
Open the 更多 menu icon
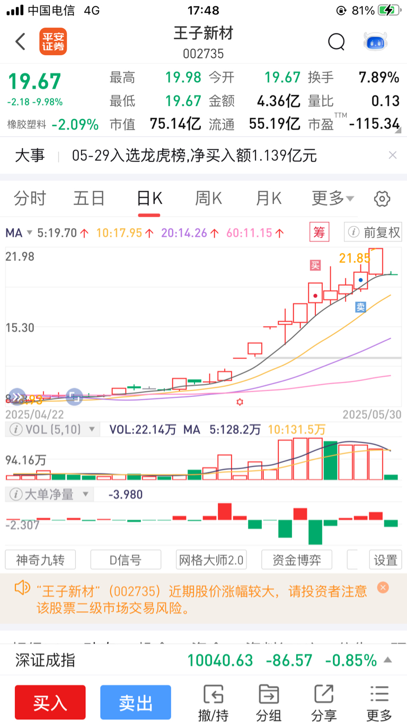379,694
